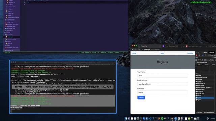Open the Console tab in DevTools

click(205, 53)
